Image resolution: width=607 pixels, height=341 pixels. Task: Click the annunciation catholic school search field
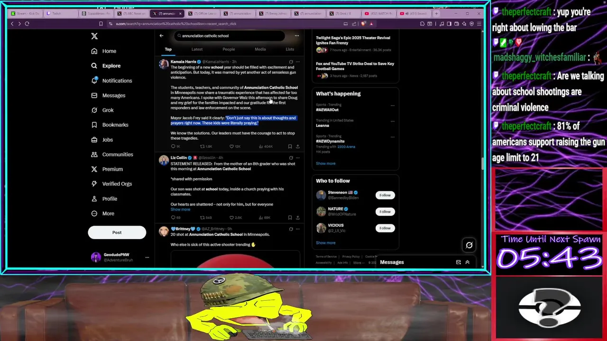[x=230, y=36]
